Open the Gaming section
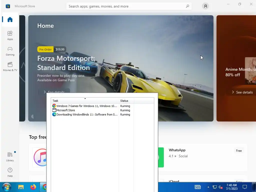 (10, 51)
